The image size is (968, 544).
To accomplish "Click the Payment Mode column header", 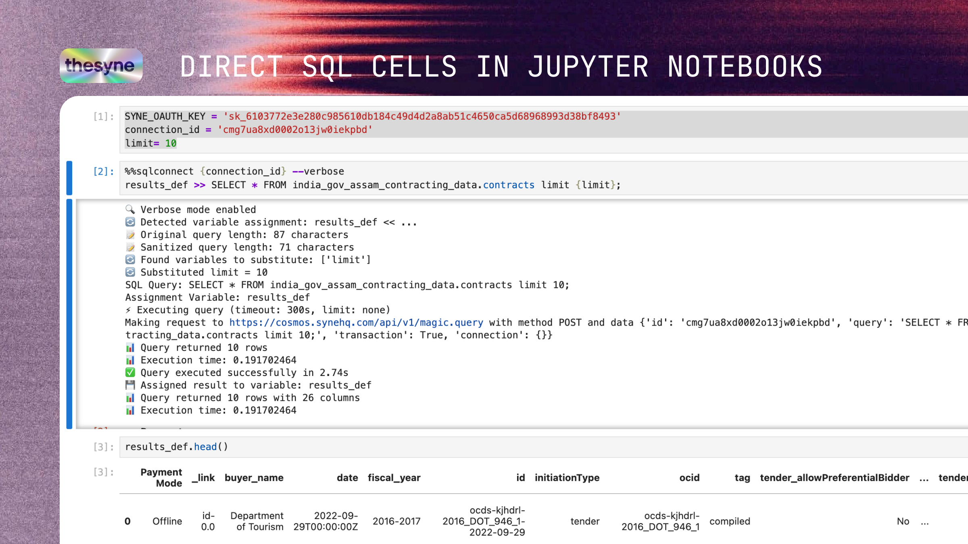I will tap(161, 478).
